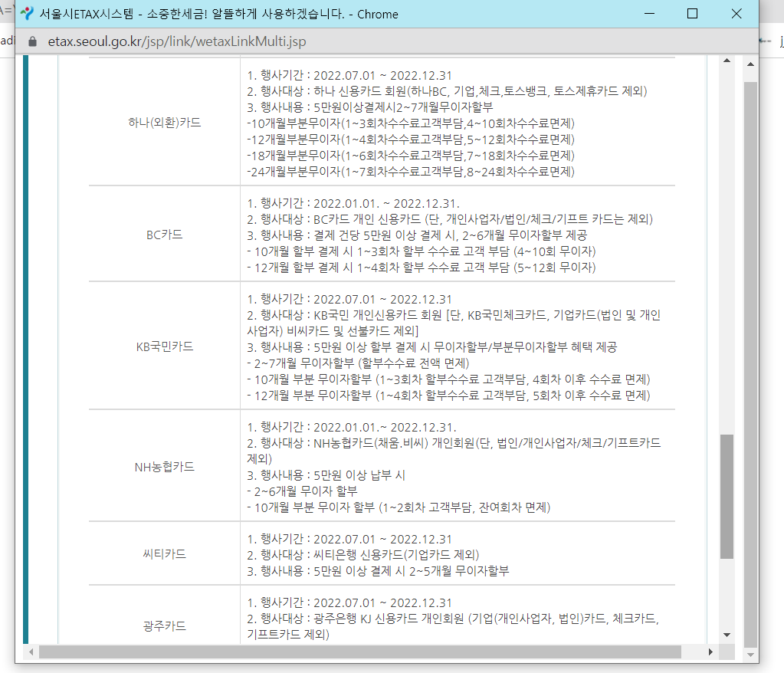Minimize the Chrome popup window

(649, 14)
